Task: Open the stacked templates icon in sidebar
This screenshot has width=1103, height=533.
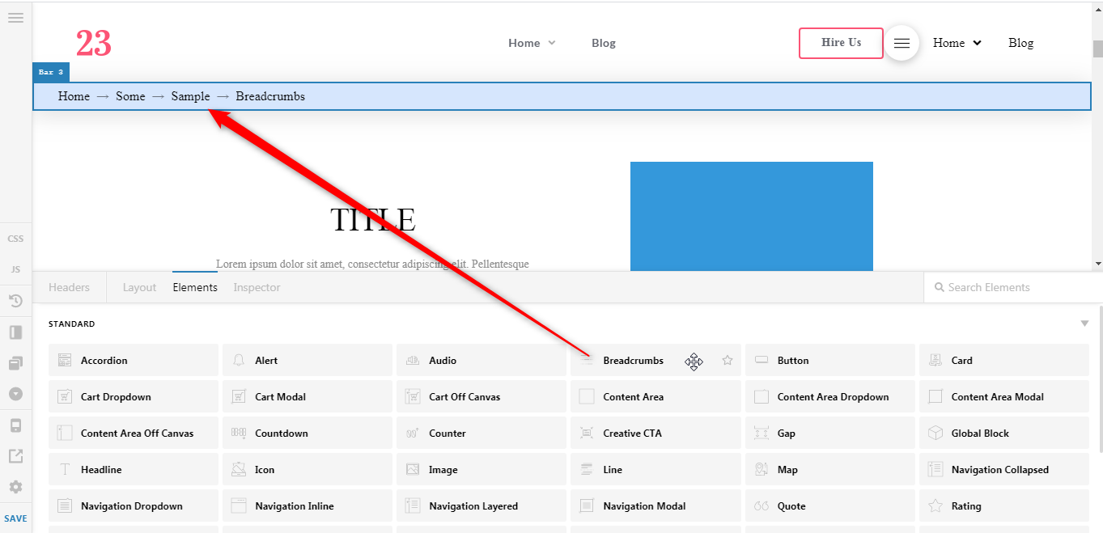Action: pyautogui.click(x=15, y=363)
